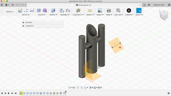The height and width of the screenshot is (96, 171).
Task: Click the New Component icon
Action: point(62,11)
